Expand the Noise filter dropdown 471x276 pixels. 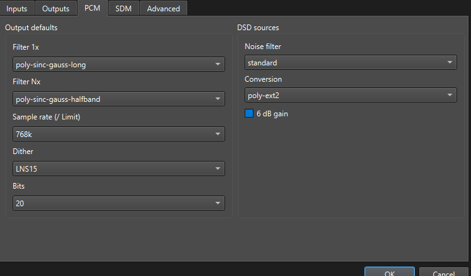350,62
